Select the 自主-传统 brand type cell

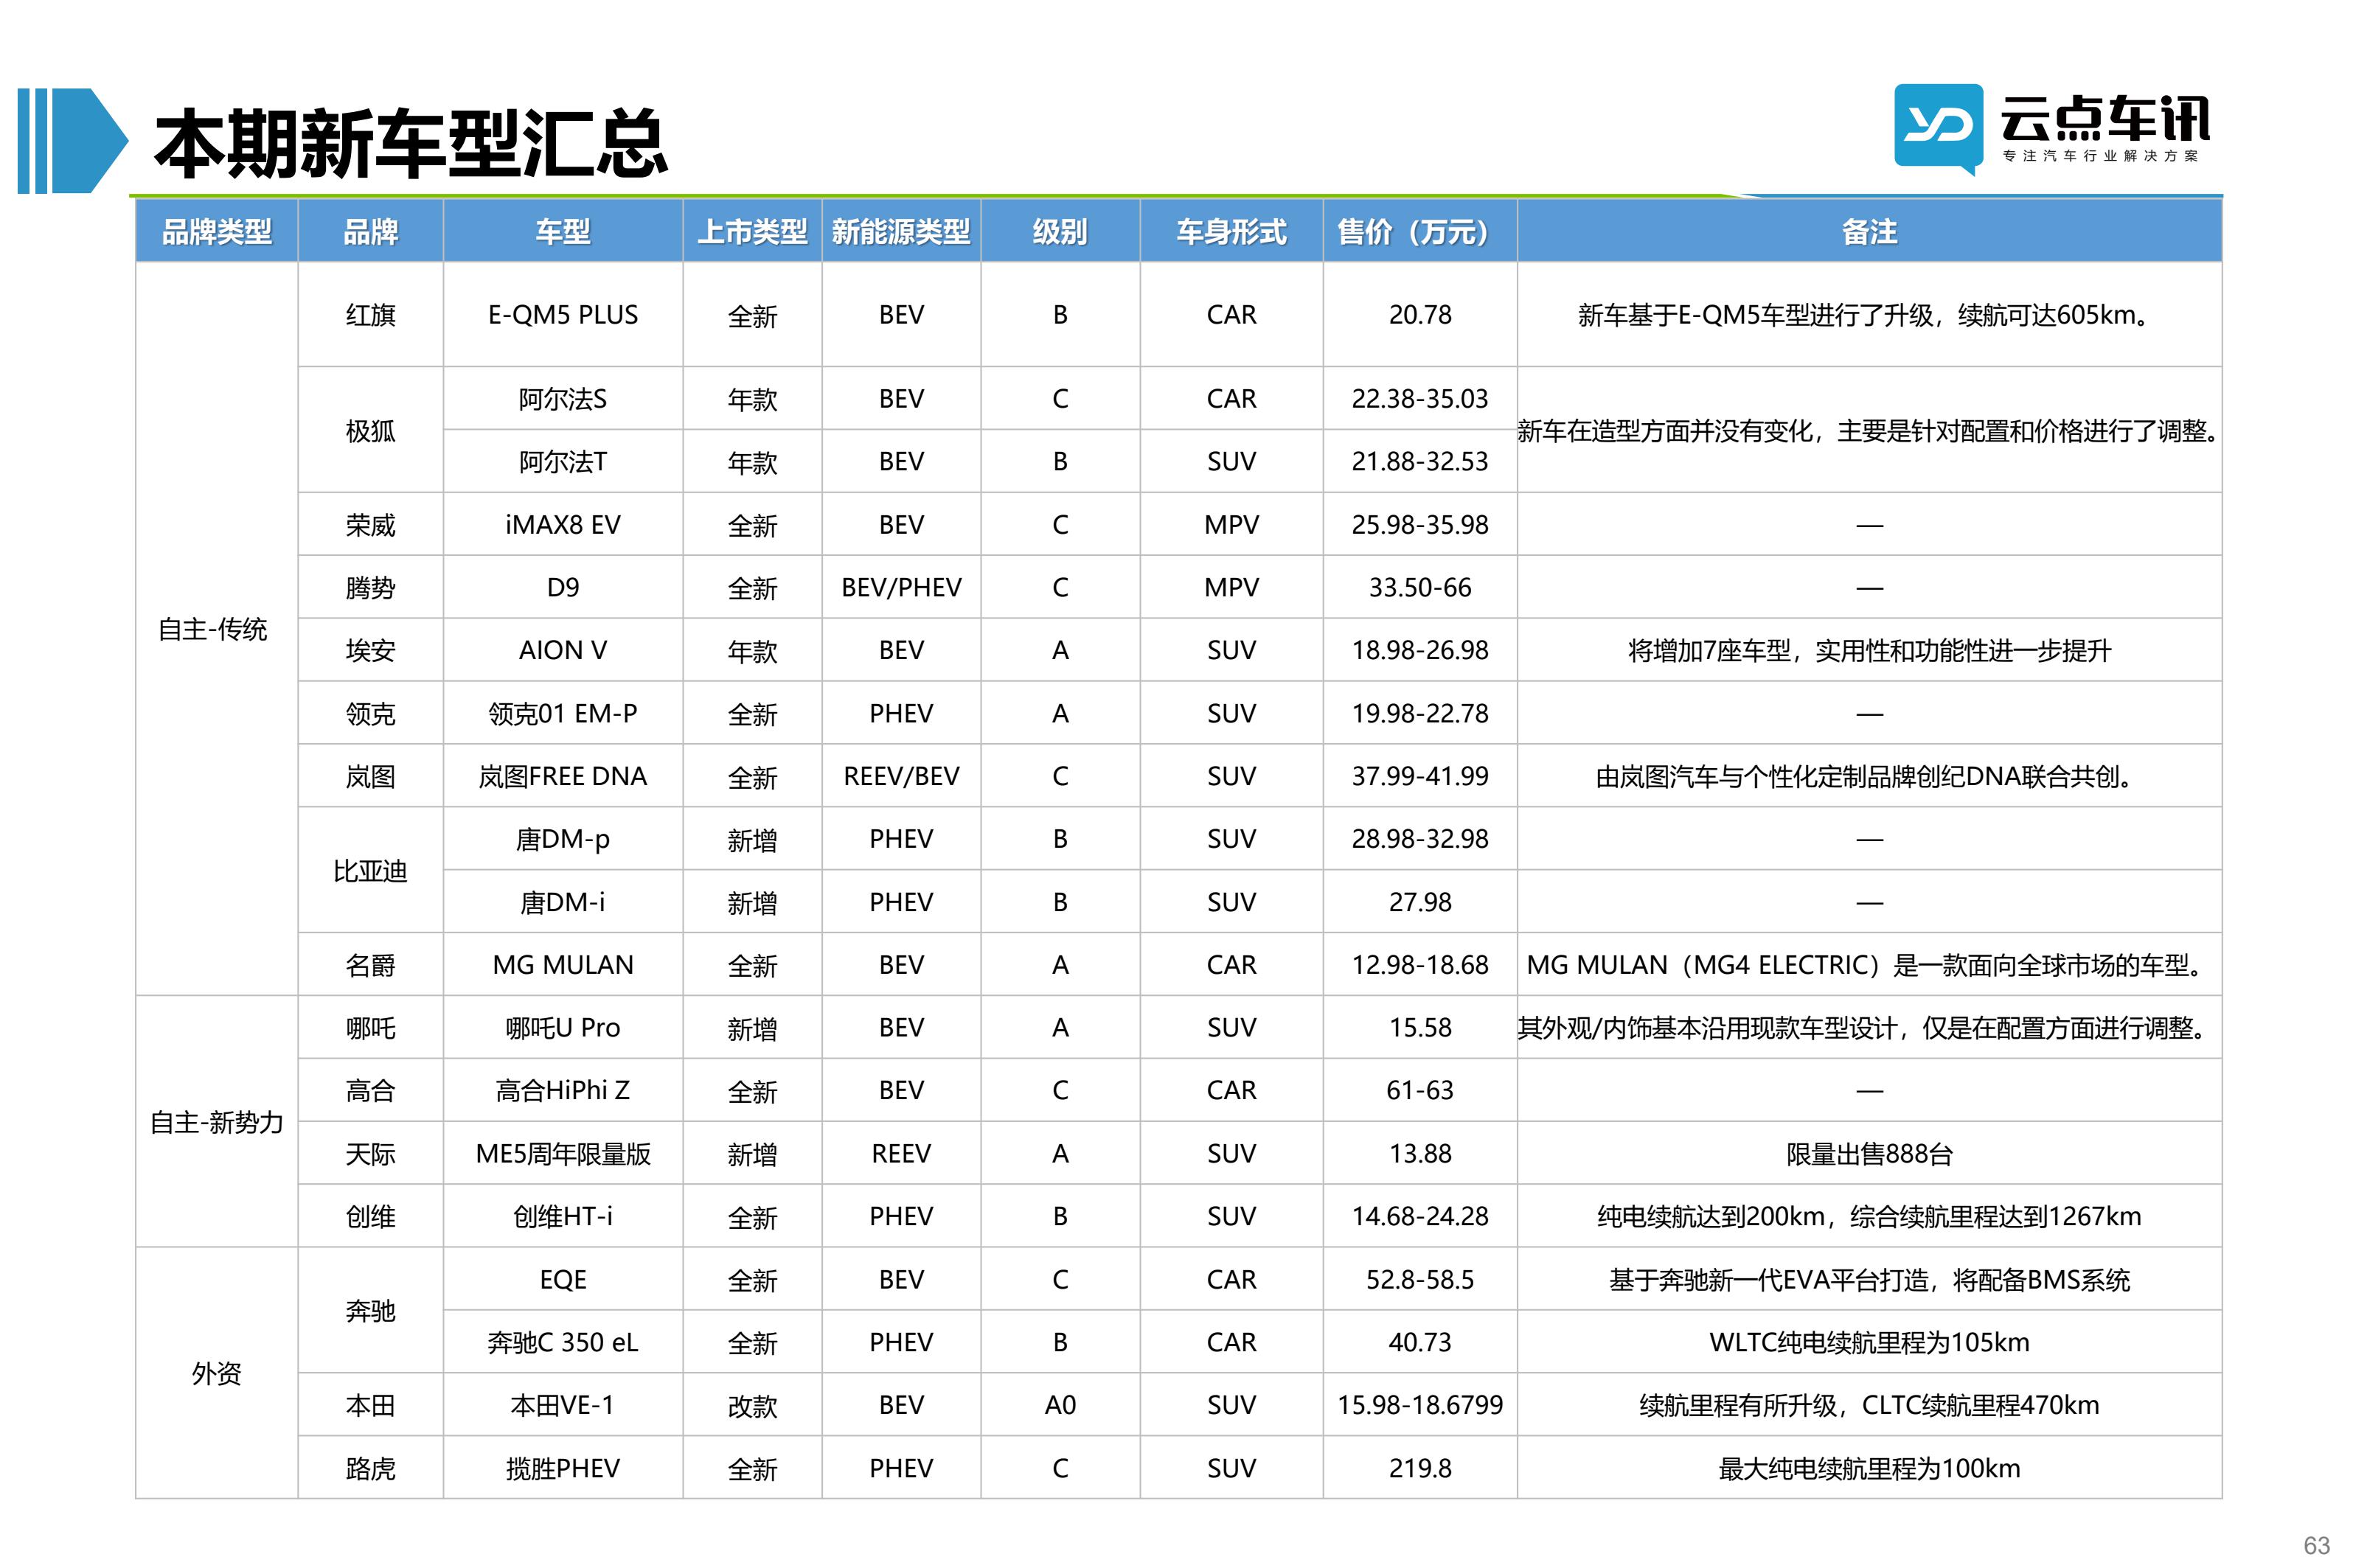tap(217, 629)
